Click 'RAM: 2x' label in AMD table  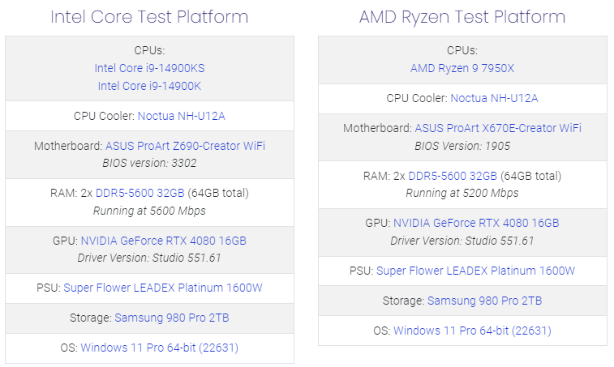384,176
